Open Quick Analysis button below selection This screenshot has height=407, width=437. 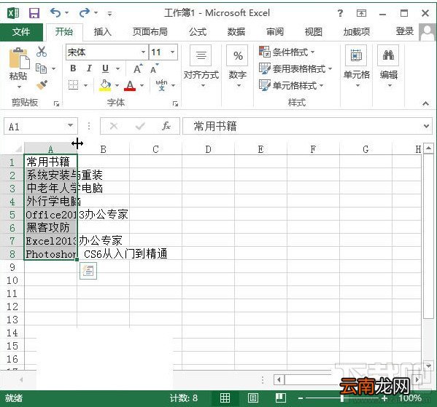(88, 271)
